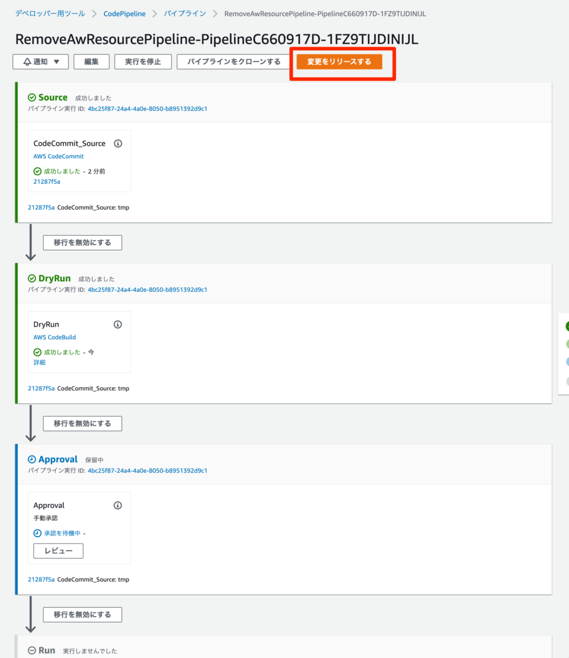The image size is (569, 658).
Task: Click waiting clock icon beside 承認を待機中
Action: [x=37, y=533]
